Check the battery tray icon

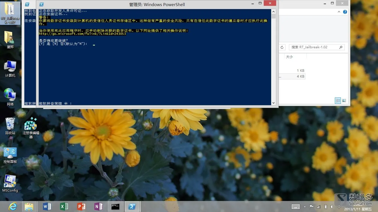click(326, 206)
